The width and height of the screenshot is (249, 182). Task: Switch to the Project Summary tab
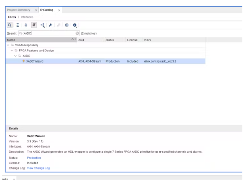[x=18, y=10]
